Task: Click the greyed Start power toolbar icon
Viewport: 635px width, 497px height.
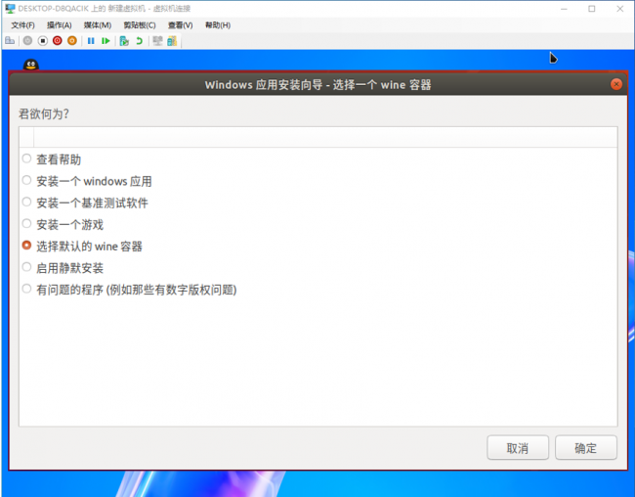Action: (x=27, y=40)
